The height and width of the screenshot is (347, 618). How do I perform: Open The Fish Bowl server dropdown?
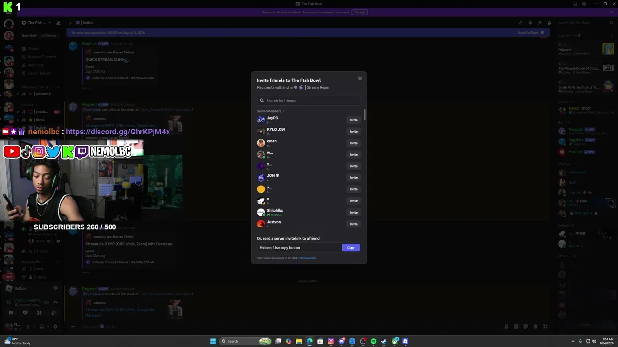(37, 23)
